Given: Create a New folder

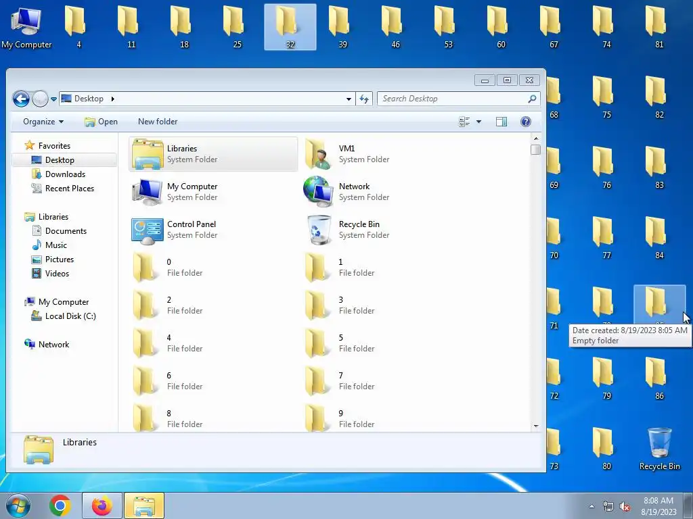Looking at the screenshot, I should [157, 122].
